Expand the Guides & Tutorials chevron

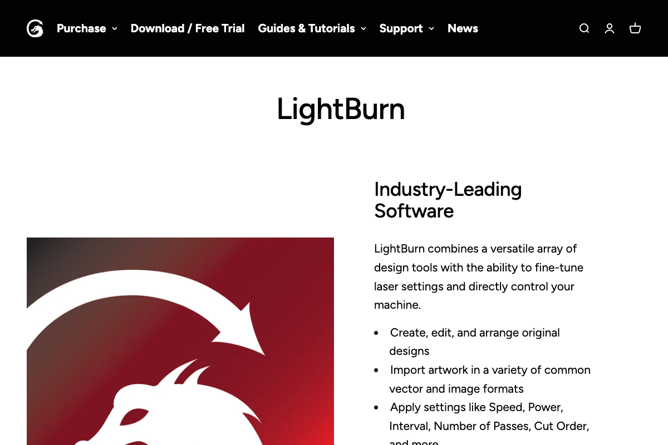[364, 28]
